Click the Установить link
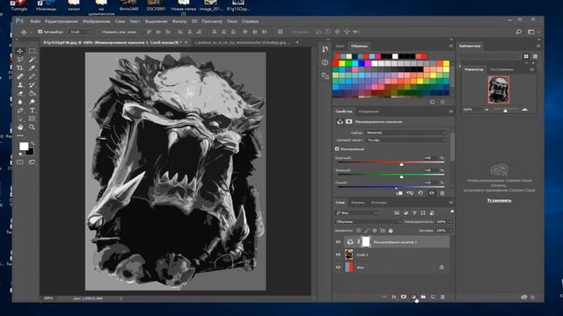The image size is (563, 316). point(499,200)
